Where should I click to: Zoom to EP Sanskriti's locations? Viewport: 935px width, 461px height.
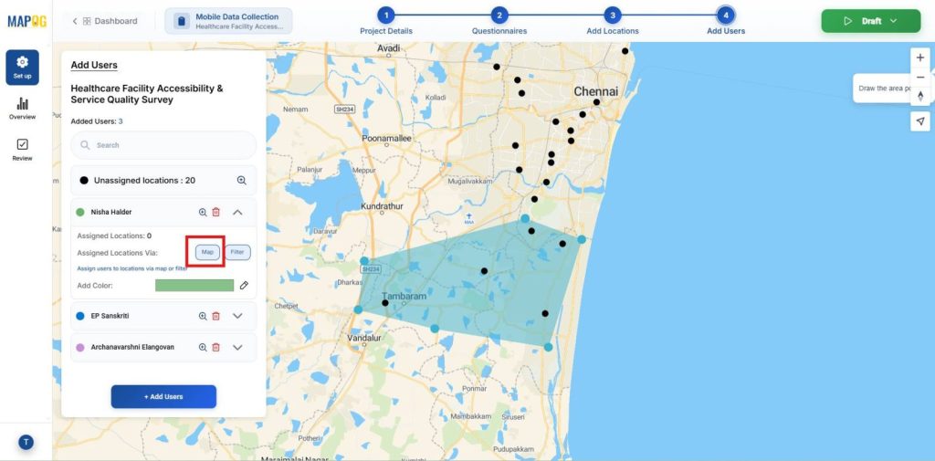[203, 316]
